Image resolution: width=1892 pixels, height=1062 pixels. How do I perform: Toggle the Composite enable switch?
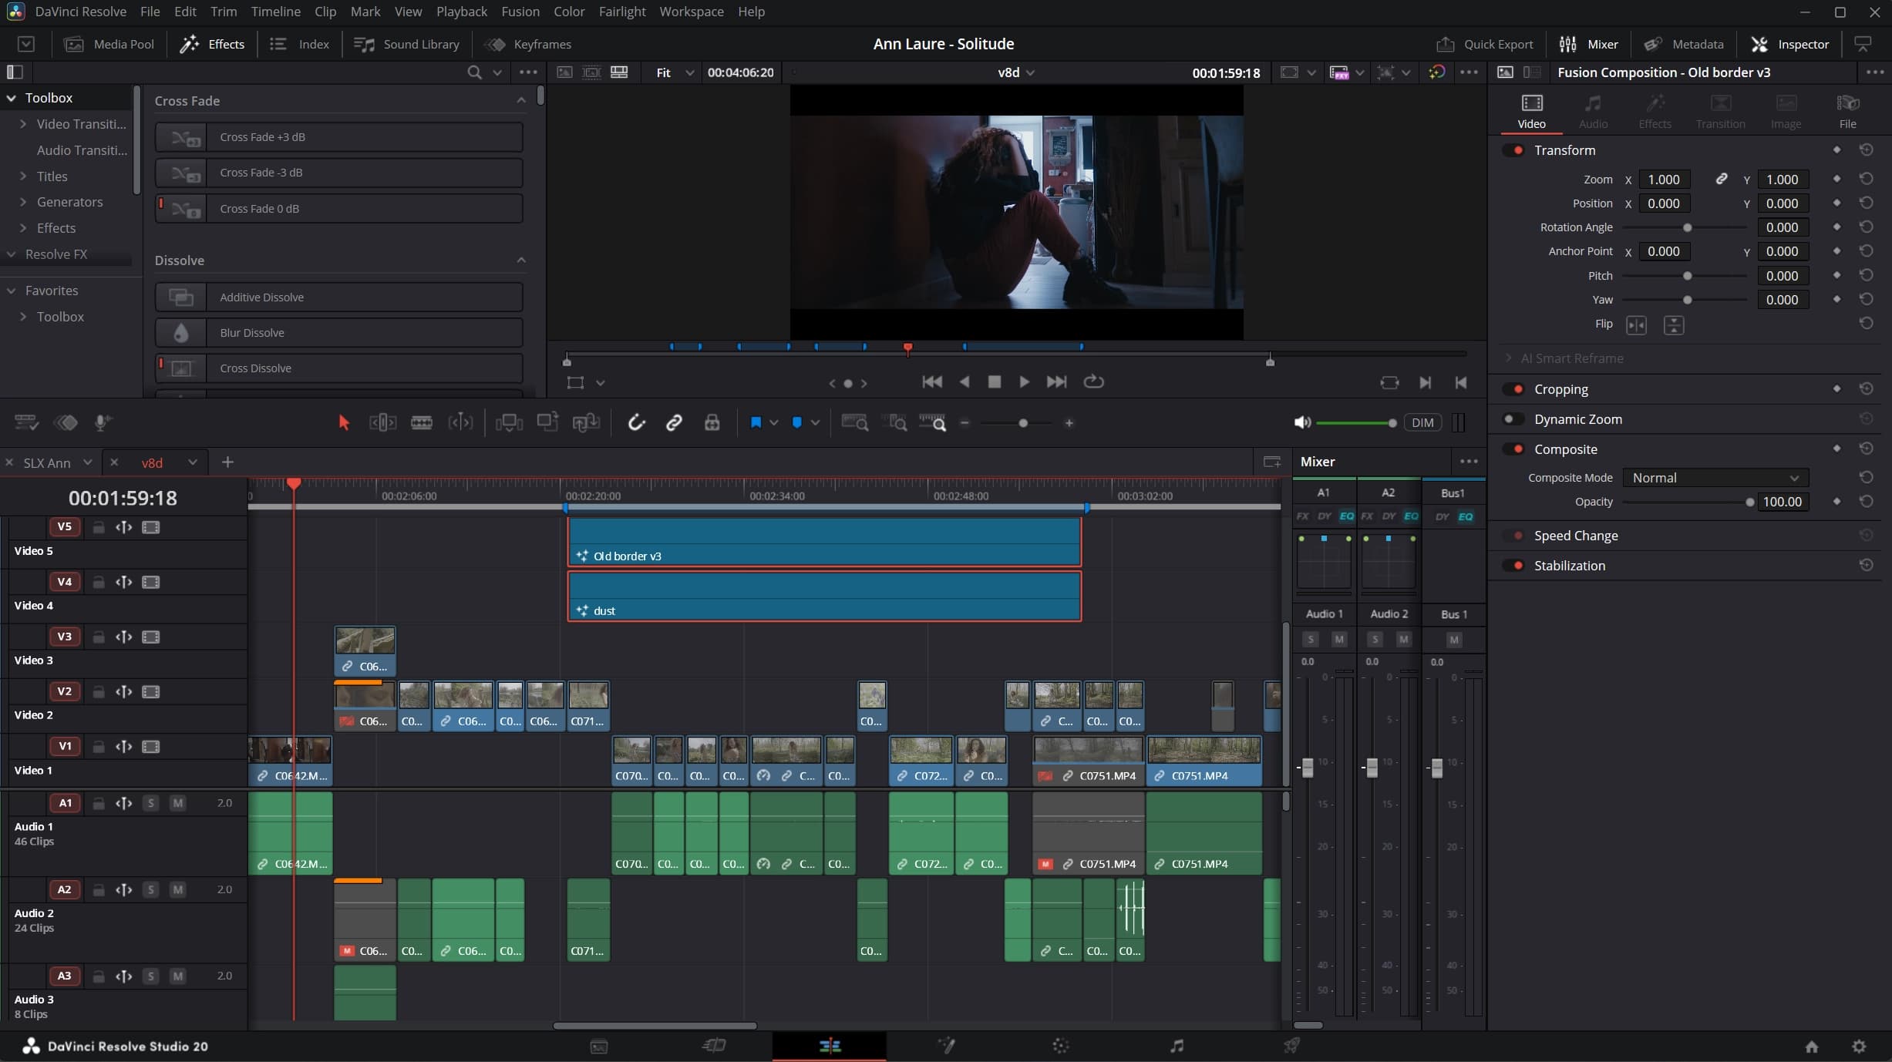click(x=1514, y=449)
